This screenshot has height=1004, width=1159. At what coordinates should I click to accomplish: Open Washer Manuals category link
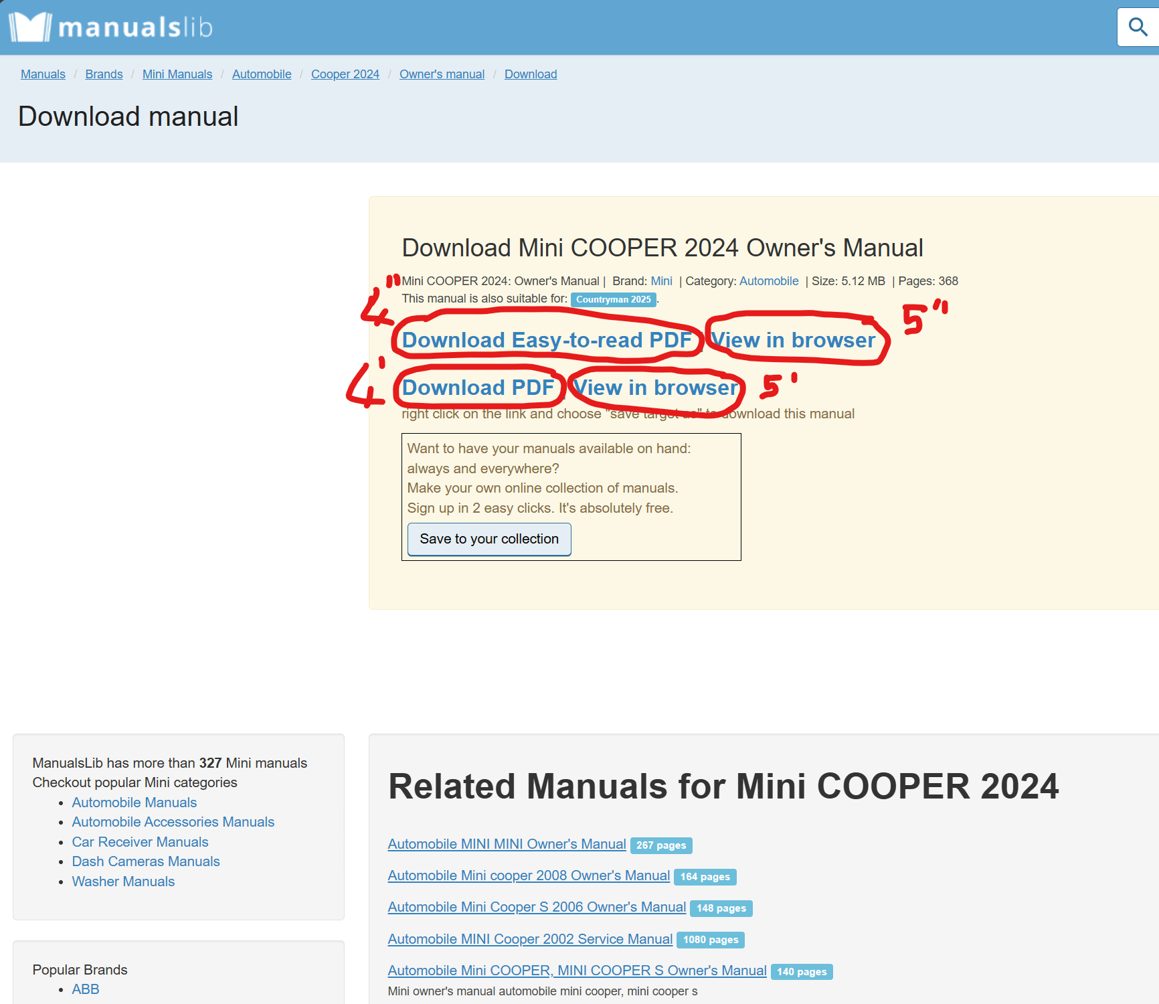(x=123, y=882)
